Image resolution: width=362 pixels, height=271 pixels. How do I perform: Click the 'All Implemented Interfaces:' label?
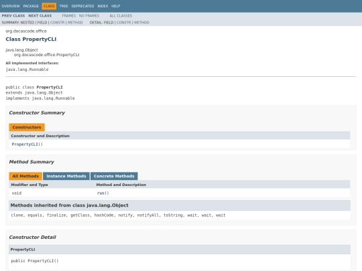click(x=32, y=63)
